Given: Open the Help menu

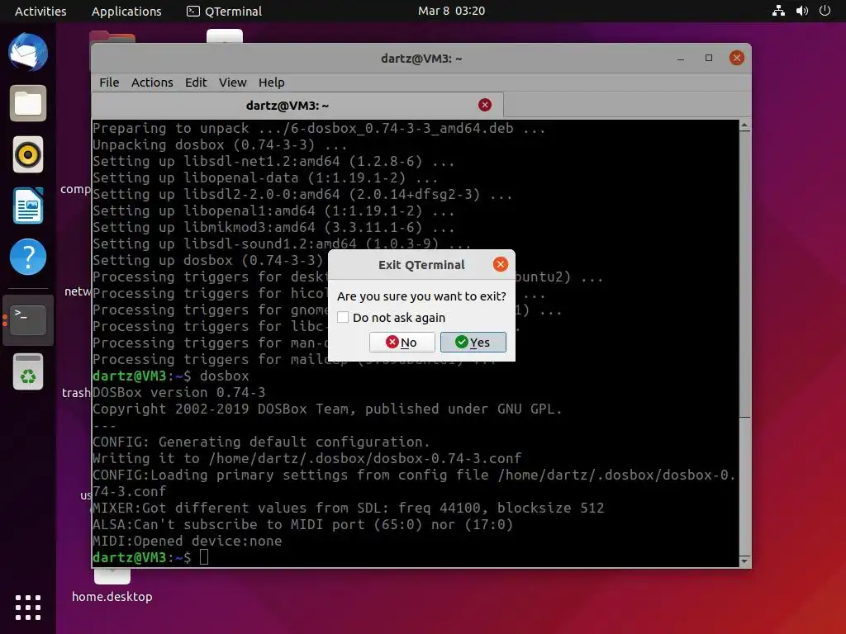Looking at the screenshot, I should tap(271, 83).
